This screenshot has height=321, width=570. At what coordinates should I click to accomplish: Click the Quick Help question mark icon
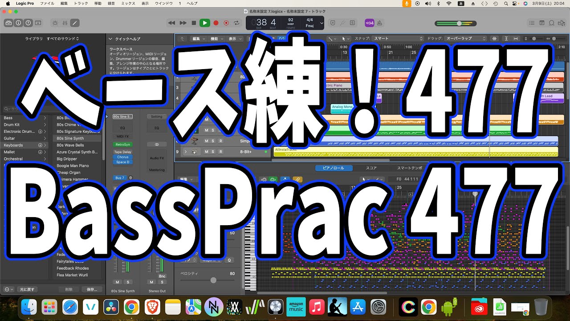28,23
